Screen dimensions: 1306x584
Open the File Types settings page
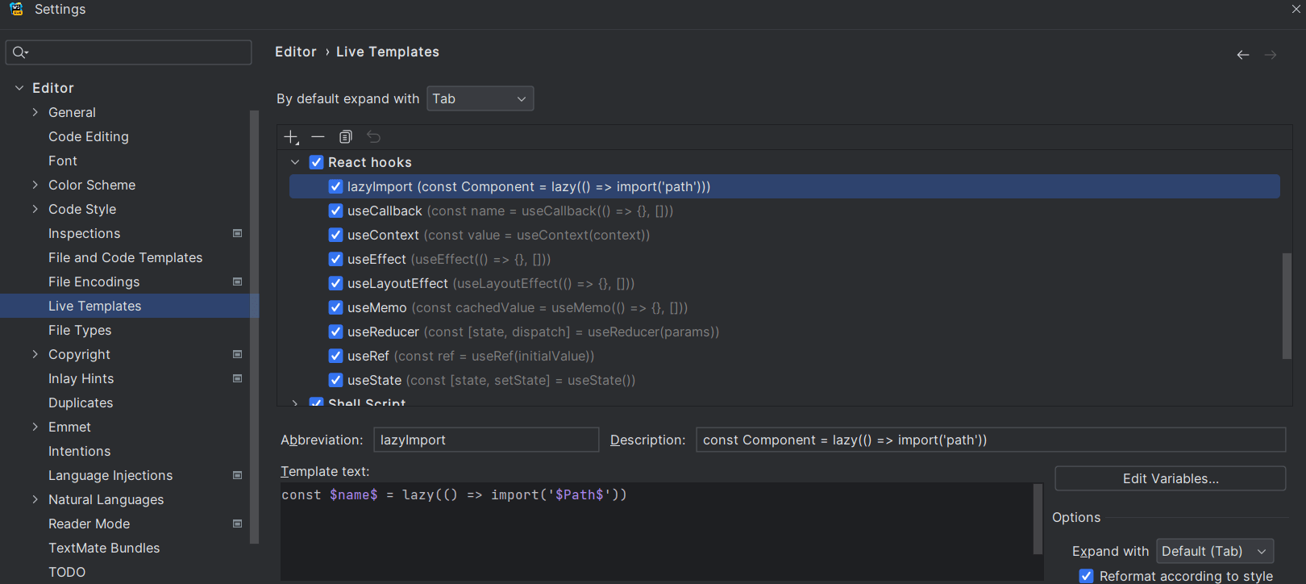coord(80,330)
